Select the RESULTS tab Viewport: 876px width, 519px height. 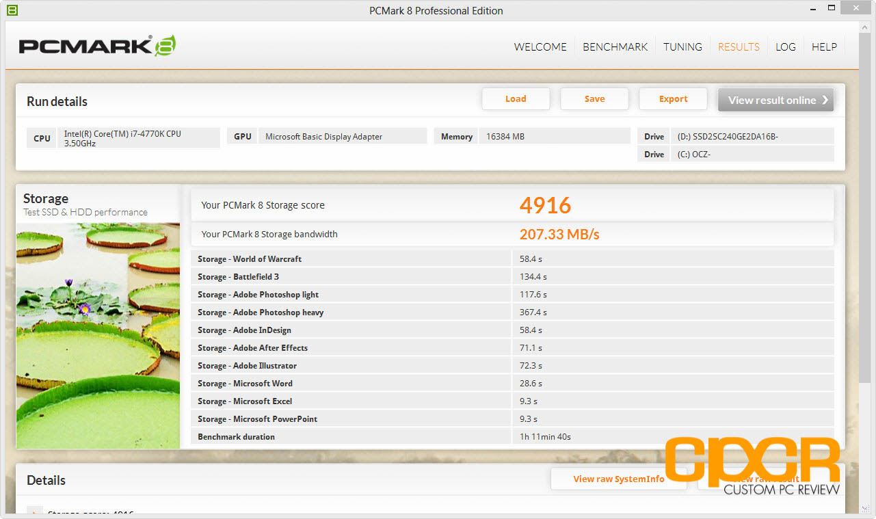pos(739,46)
